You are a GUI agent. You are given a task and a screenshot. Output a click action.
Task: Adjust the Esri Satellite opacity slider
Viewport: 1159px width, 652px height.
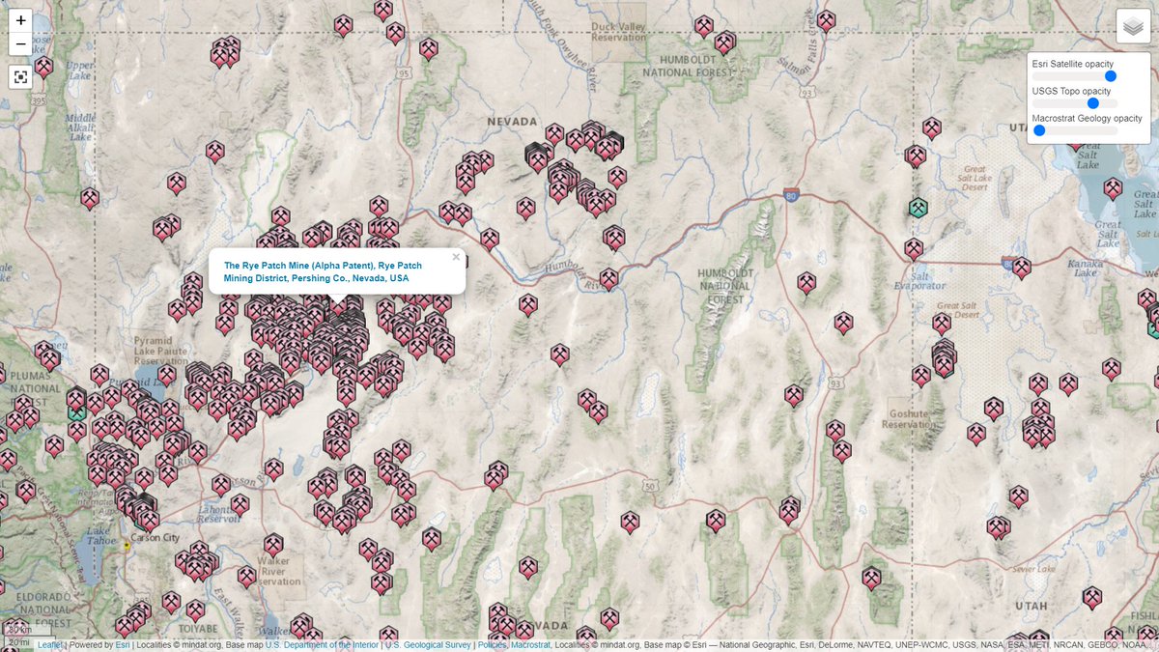[x=1075, y=75]
